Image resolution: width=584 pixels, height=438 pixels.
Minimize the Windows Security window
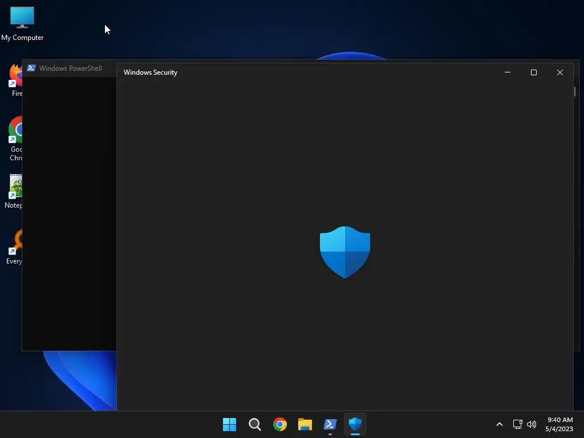click(507, 72)
